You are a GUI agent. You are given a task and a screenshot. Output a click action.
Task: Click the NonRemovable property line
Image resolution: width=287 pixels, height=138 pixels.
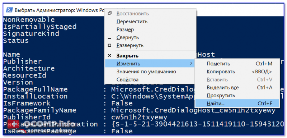point(29,20)
